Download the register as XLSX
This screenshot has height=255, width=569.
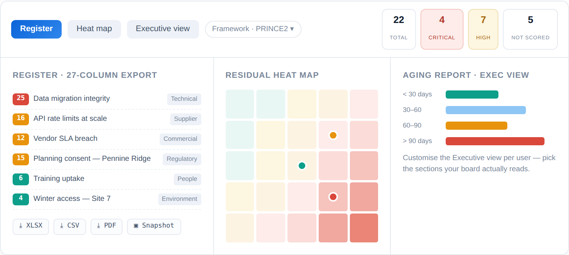31,226
